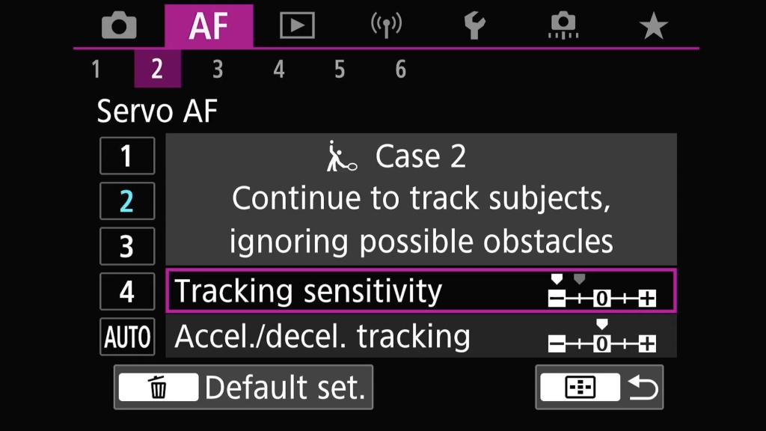This screenshot has width=766, height=431.
Task: Click the trash can icon
Action: click(x=159, y=388)
